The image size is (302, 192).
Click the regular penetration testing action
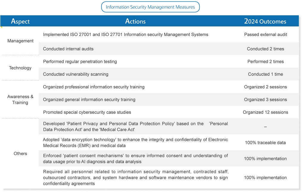80,62
